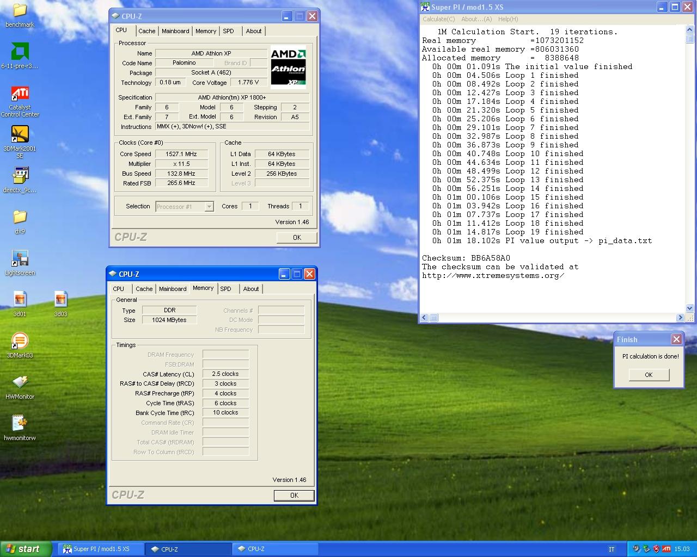Switch to Mainboard tab in lower CPU-Z

[x=173, y=289]
